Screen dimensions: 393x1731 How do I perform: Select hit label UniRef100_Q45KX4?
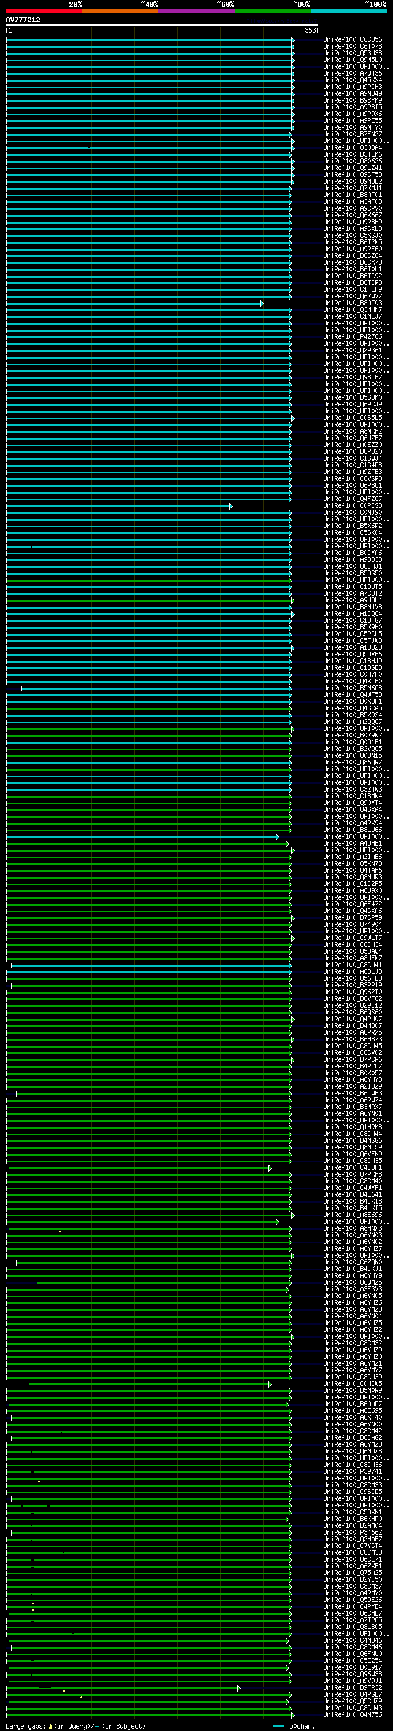click(352, 80)
